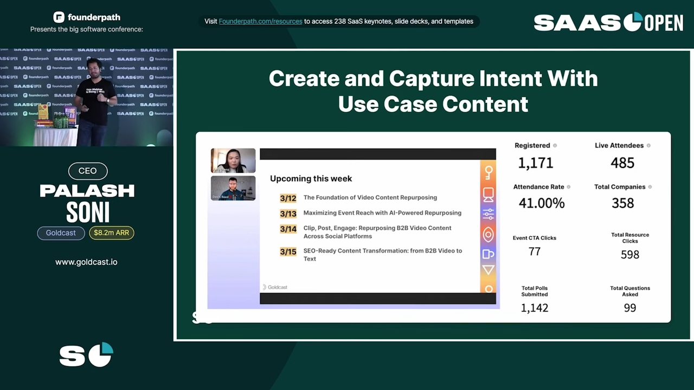
Task: Click the 'Event CTA Clicks' label
Action: point(535,238)
